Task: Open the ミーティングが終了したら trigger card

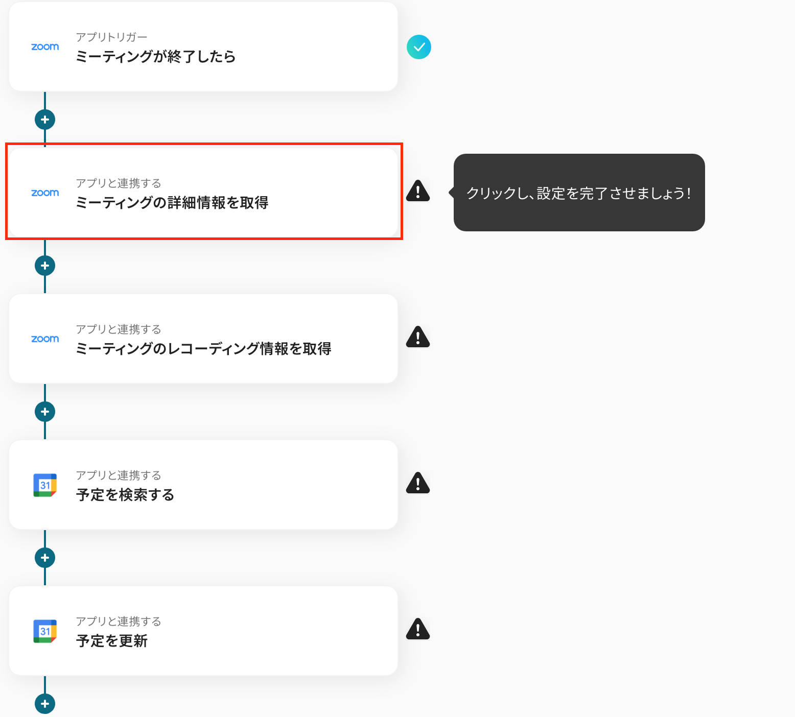Action: [x=203, y=47]
